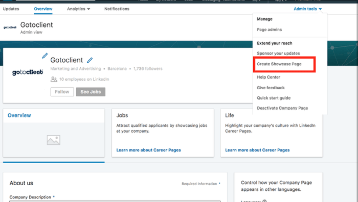The image size is (358, 202).
Task: Choose Sponsor your updates
Action: [x=278, y=53]
